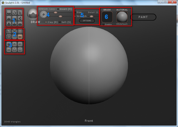178x127 pixels.
Task: Click the Subdivide All grid icon
Action: click(x=20, y=31)
